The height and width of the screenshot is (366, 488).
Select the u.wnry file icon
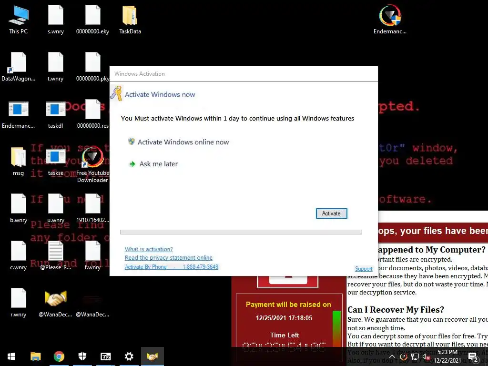[x=55, y=209]
